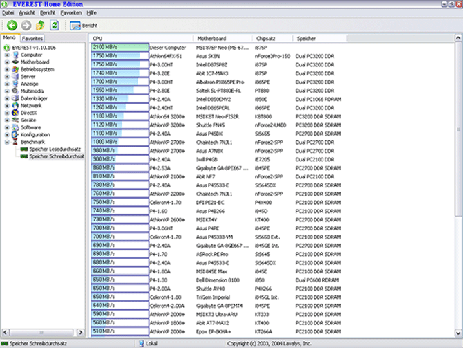Open the Favoriten menu
Screen dimensions: 463x348
[x=71, y=12]
